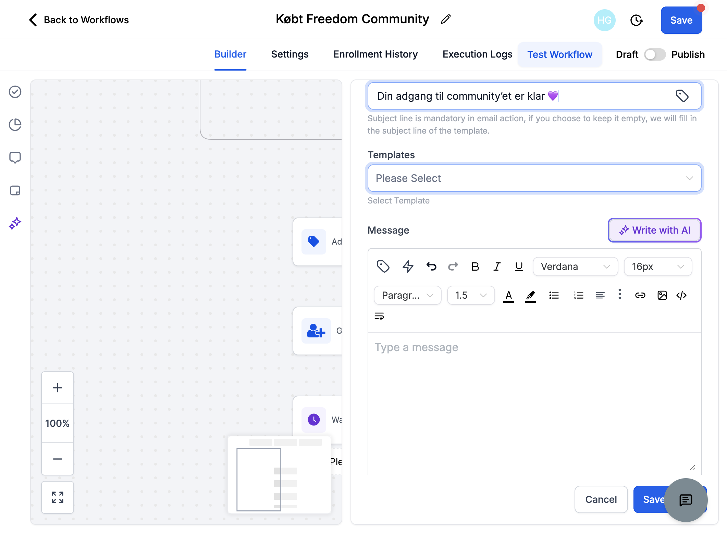Pick highlight background color marker icon
This screenshot has width=727, height=533.
click(530, 296)
